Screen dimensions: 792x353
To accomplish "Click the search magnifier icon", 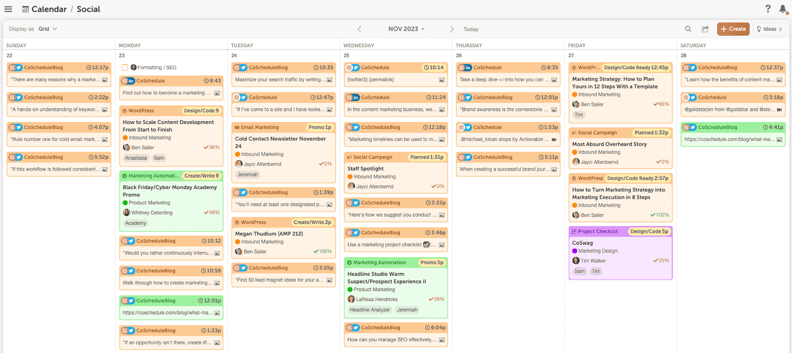I will pyautogui.click(x=688, y=29).
